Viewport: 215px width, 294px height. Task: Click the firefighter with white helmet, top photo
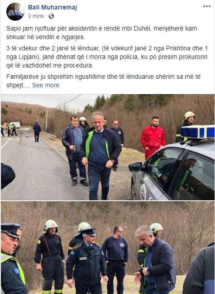coord(186,127)
